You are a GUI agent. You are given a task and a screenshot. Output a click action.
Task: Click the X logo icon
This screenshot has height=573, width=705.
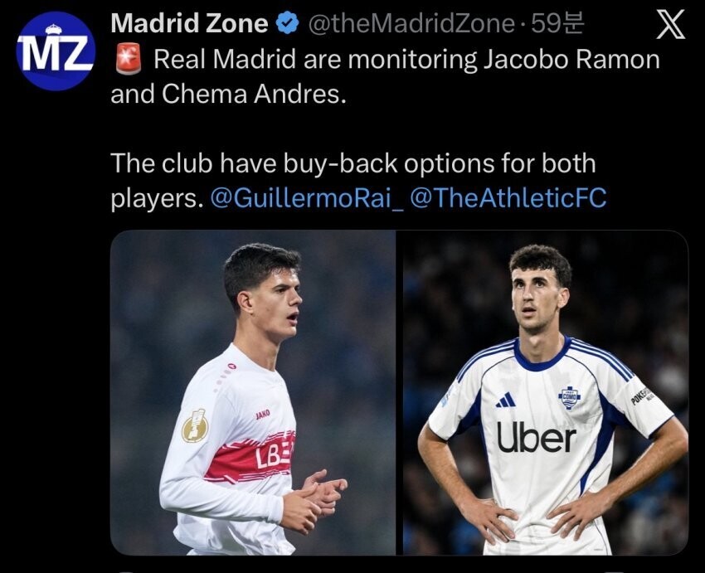click(670, 25)
